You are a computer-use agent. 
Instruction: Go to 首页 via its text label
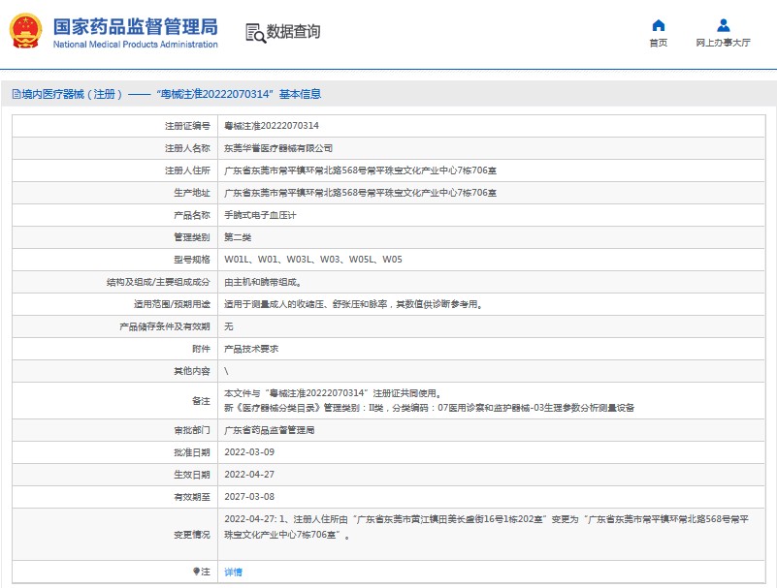(x=658, y=44)
